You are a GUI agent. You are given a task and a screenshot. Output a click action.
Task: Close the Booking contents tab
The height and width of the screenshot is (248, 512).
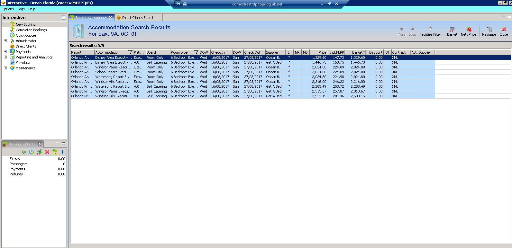point(40,144)
